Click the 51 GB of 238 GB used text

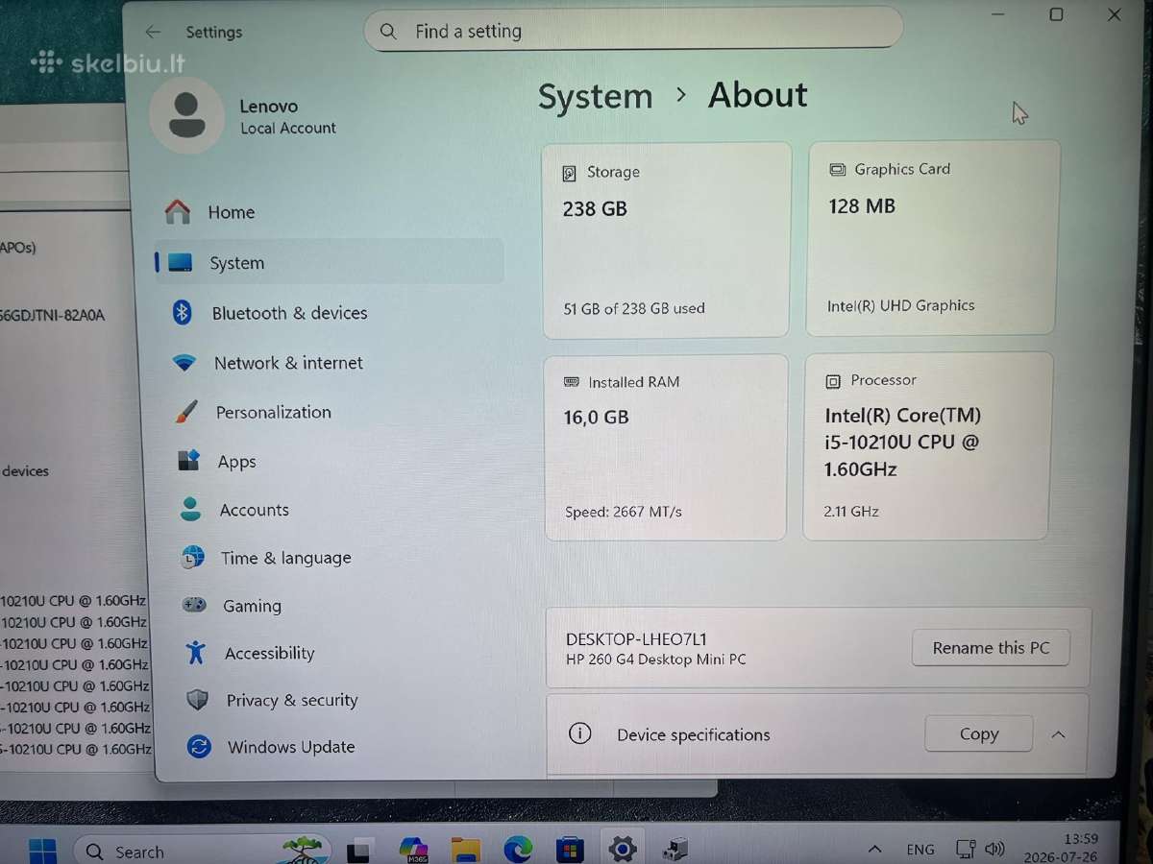click(634, 308)
